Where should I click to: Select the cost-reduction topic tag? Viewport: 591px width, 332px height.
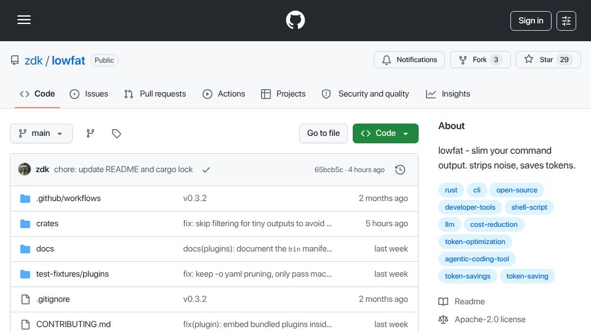(x=494, y=225)
